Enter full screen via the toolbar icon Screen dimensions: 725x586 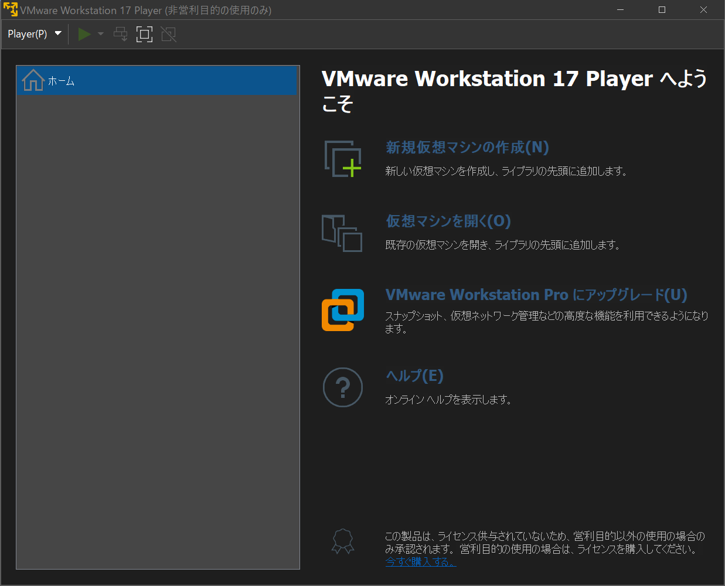[x=144, y=34]
